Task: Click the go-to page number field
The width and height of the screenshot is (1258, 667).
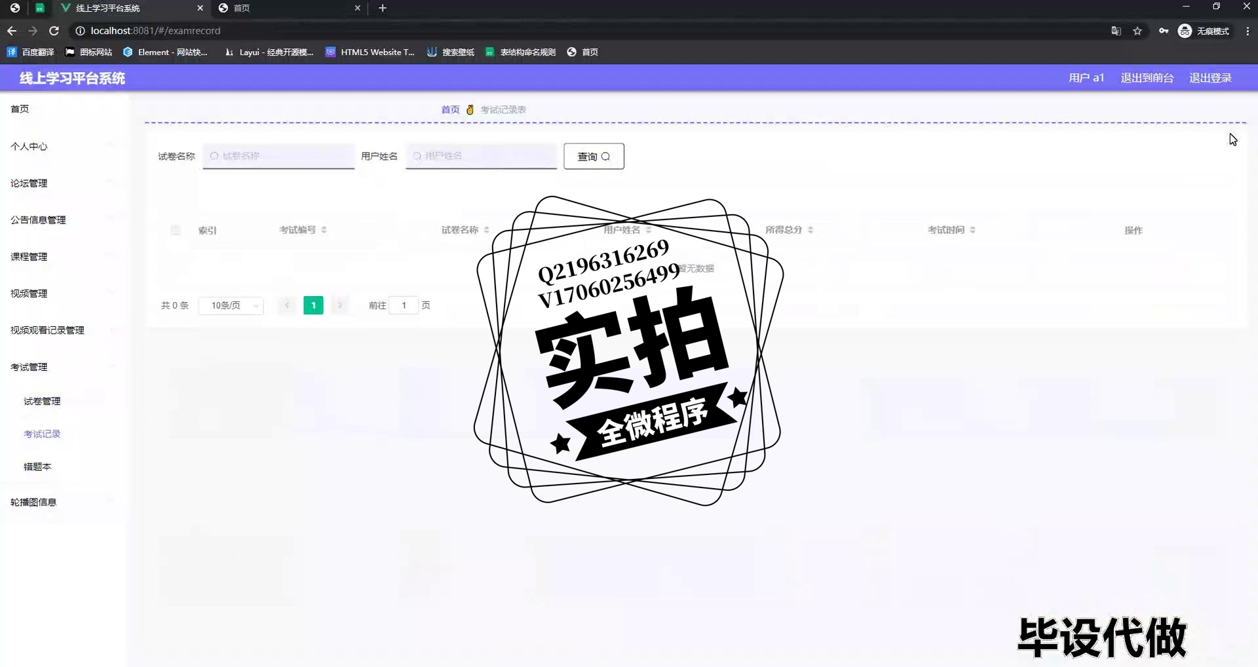Action: [x=404, y=305]
